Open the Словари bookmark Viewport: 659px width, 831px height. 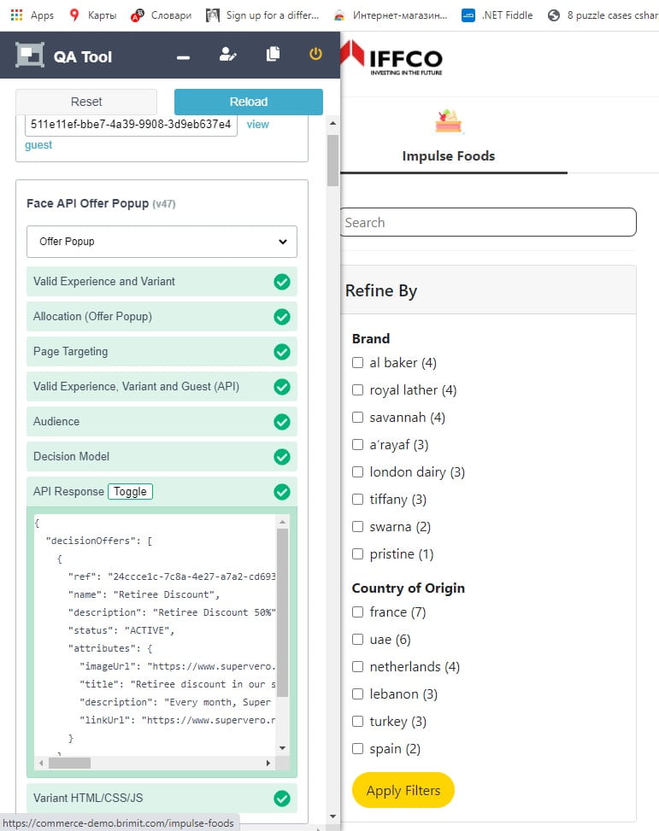(162, 15)
